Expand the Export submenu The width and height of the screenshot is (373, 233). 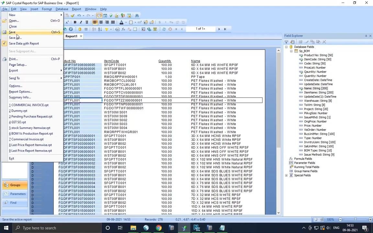pos(32,70)
